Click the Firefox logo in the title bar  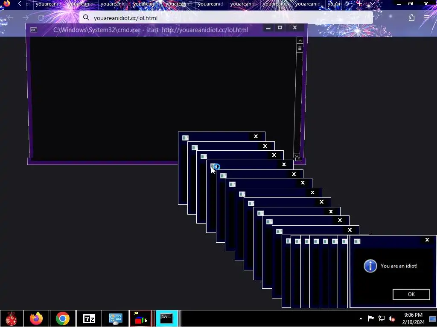click(x=6, y=3)
